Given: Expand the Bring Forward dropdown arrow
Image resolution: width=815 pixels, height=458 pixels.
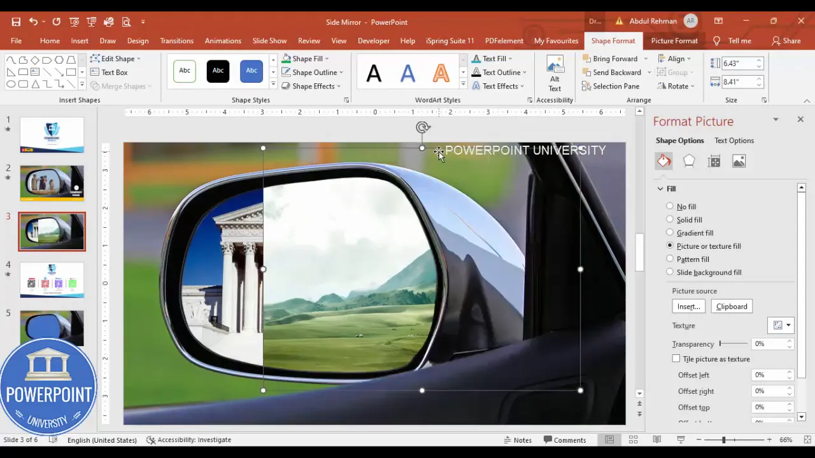Looking at the screenshot, I should pos(645,59).
